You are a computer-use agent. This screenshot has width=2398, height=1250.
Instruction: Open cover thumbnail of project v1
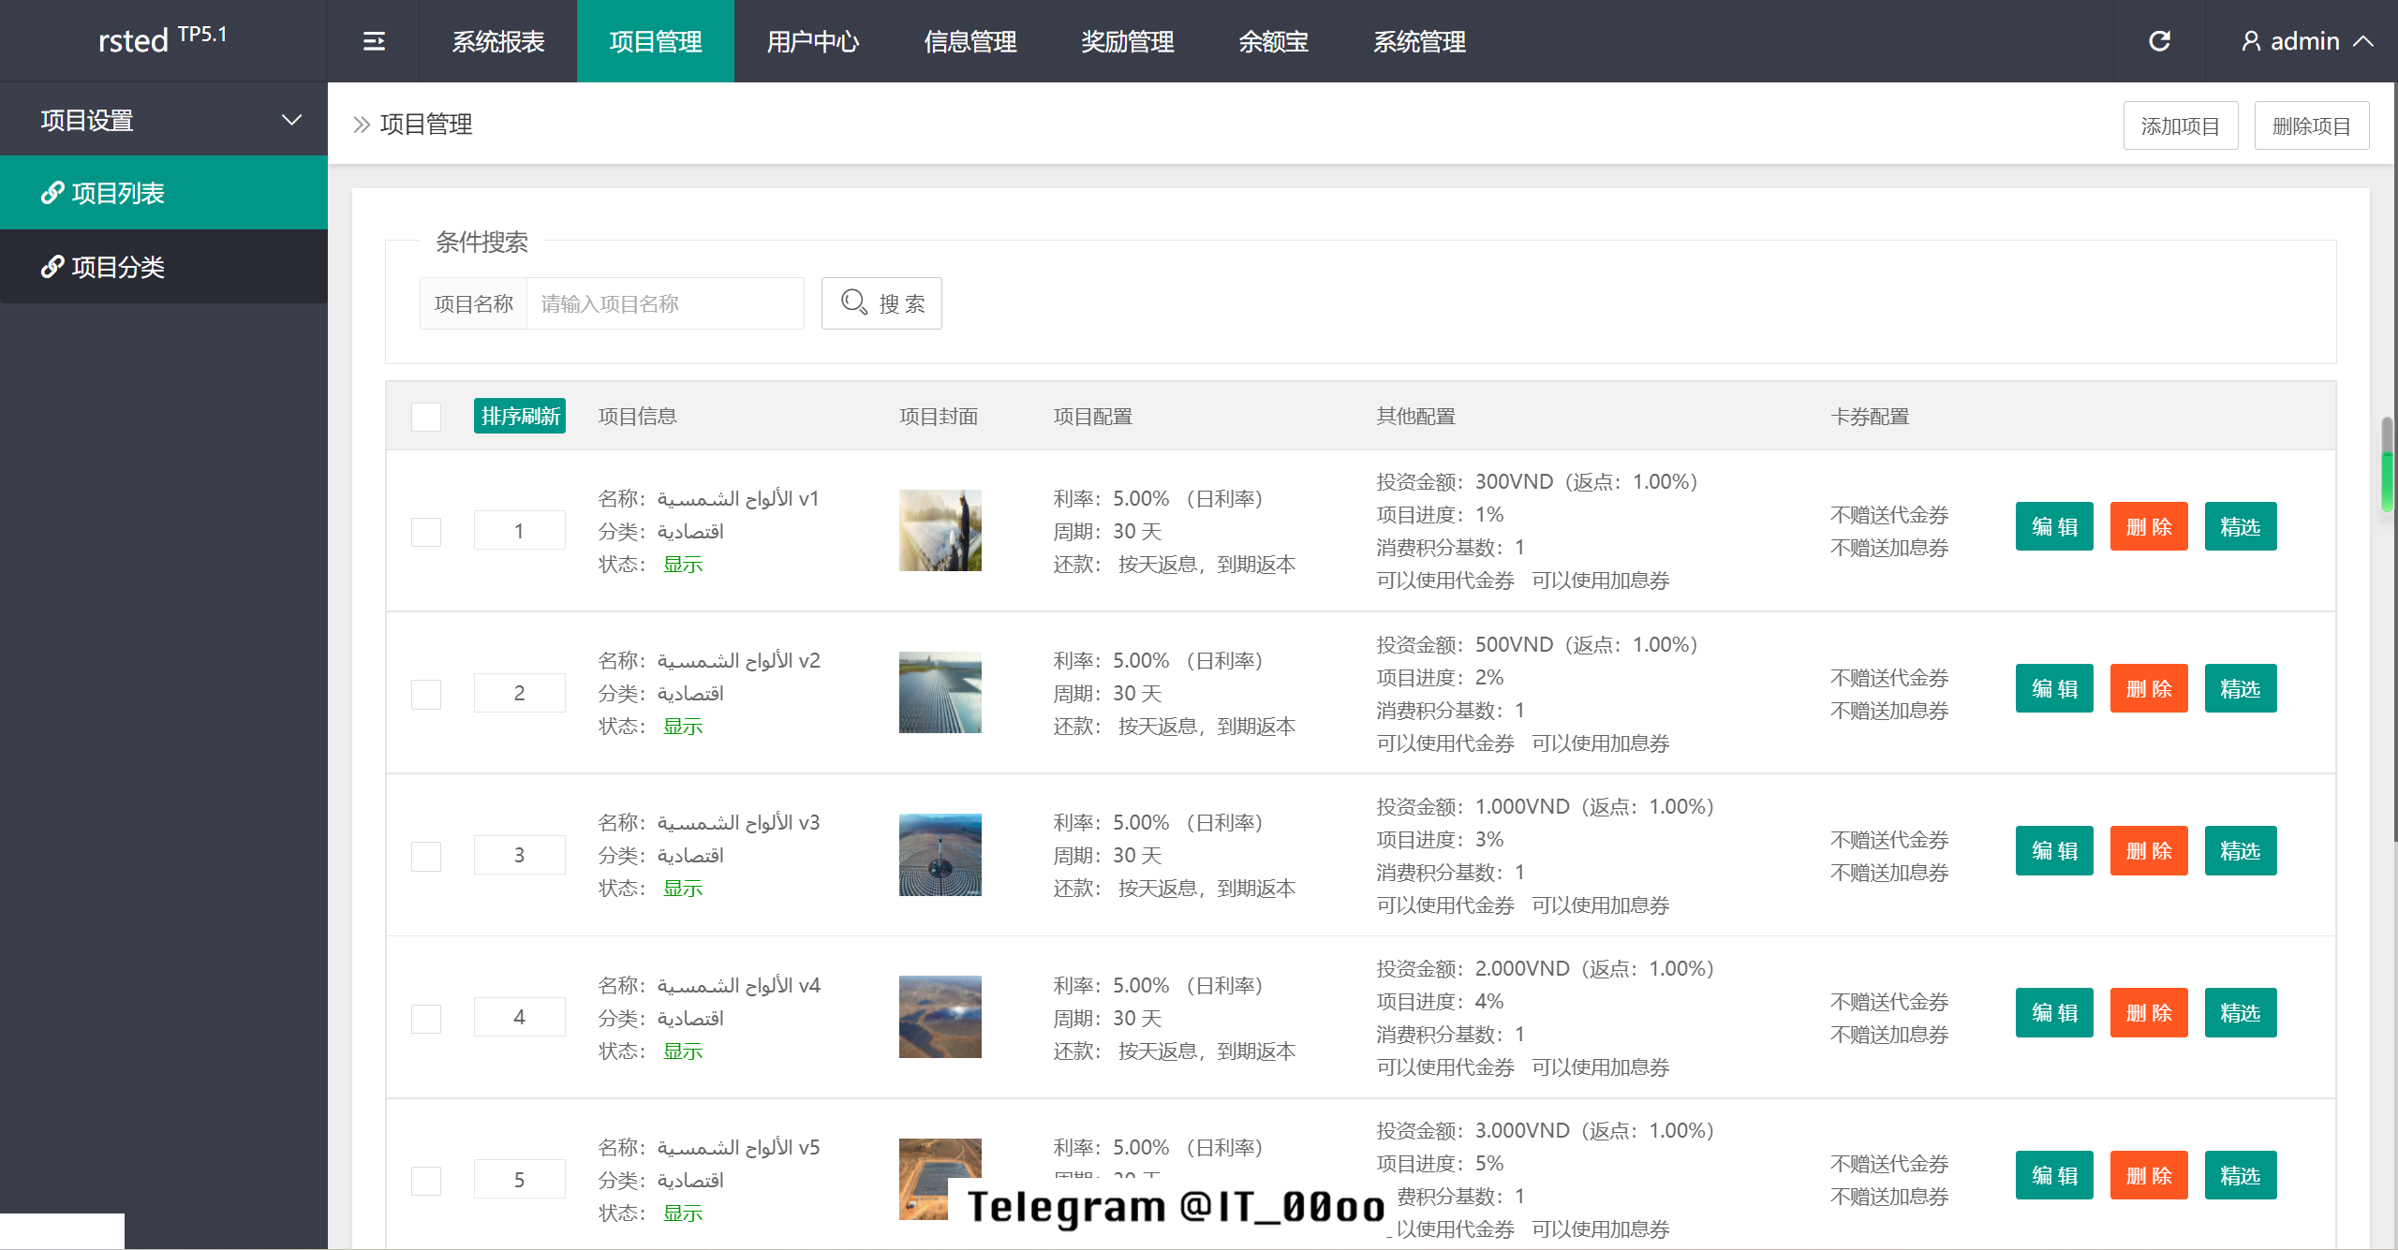pos(940,530)
